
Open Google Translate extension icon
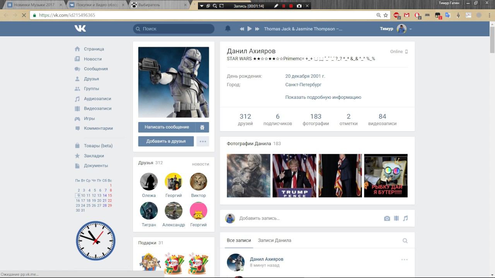pyautogui.click(x=448, y=15)
